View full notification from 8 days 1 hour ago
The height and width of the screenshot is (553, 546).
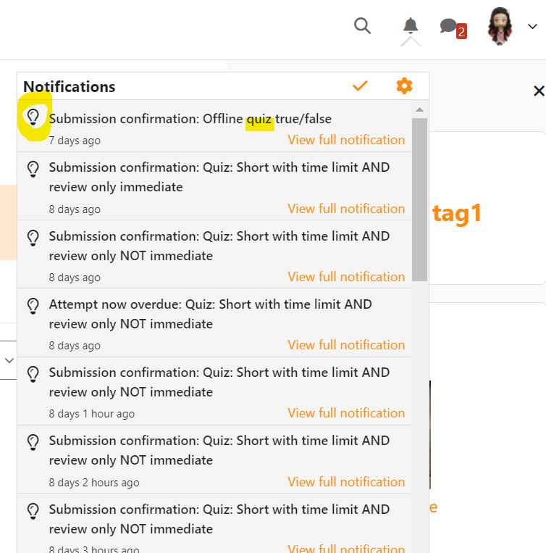(346, 413)
